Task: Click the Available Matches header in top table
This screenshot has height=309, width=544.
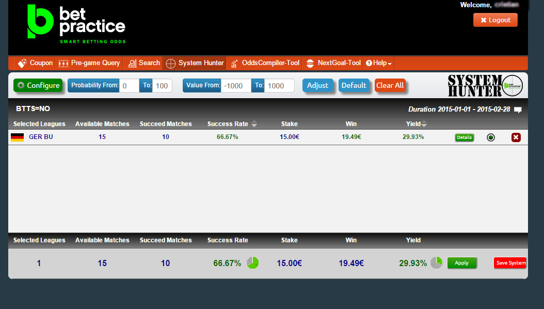Action: coord(102,124)
